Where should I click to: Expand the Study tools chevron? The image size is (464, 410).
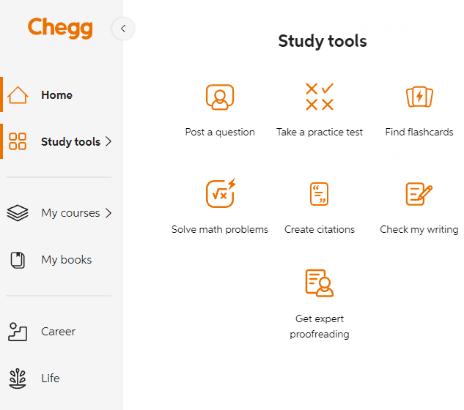108,141
